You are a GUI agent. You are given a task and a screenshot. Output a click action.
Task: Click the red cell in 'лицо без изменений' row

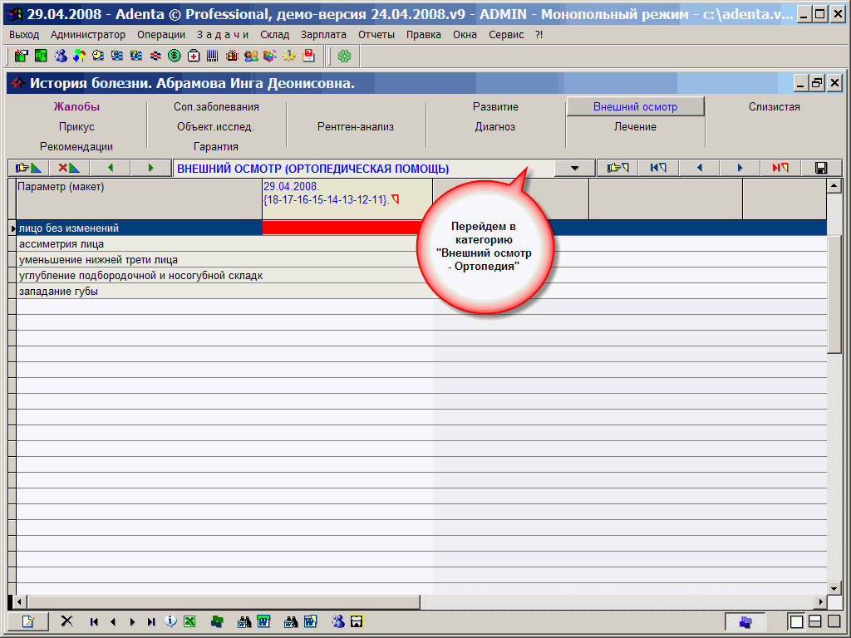[347, 228]
